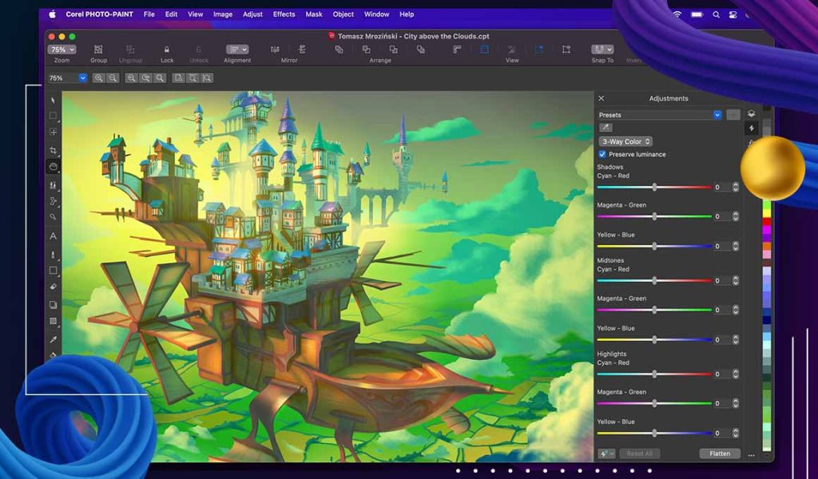Viewport: 818px width, 479px height.
Task: Open the layers icon beside Adjustments panel
Action: point(751,113)
